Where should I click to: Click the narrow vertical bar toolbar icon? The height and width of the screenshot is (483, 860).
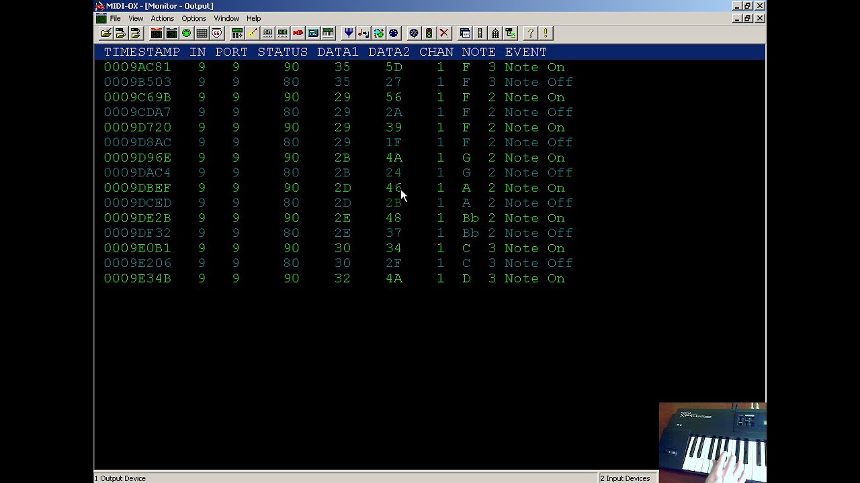click(480, 33)
